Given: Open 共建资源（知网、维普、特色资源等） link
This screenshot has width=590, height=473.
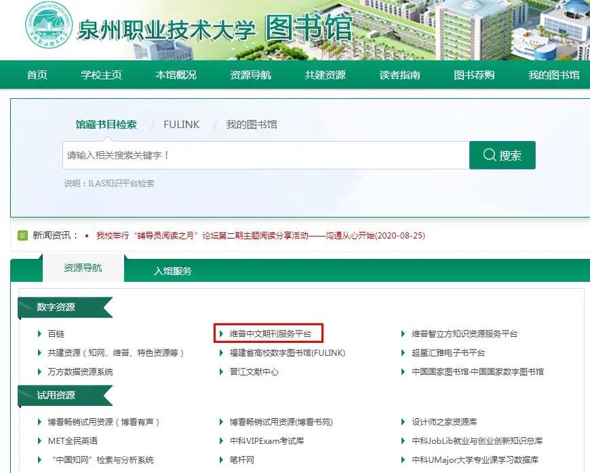Looking at the screenshot, I should (x=115, y=352).
